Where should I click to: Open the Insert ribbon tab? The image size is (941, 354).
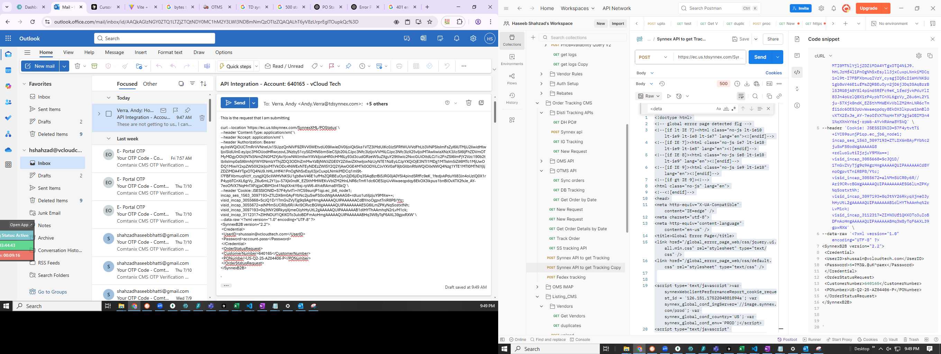141,52
